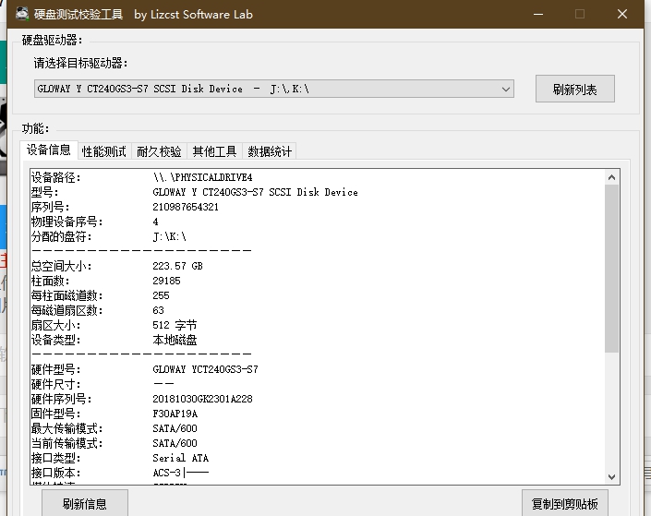Click the 刷新信息 button
The width and height of the screenshot is (651, 516).
[85, 504]
